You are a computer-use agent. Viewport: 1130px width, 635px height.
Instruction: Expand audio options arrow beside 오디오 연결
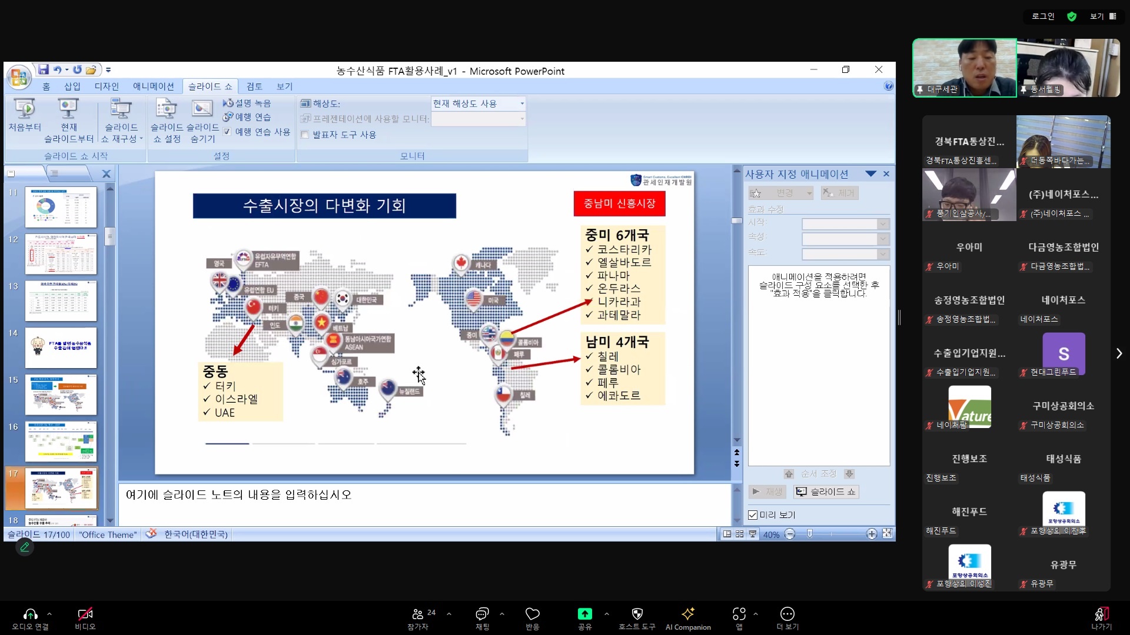pos(49,614)
